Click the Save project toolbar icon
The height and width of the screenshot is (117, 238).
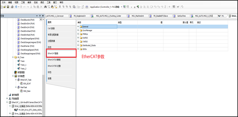8,7
